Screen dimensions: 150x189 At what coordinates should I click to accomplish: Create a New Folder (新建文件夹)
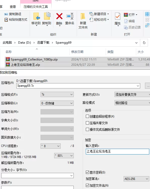83,20
